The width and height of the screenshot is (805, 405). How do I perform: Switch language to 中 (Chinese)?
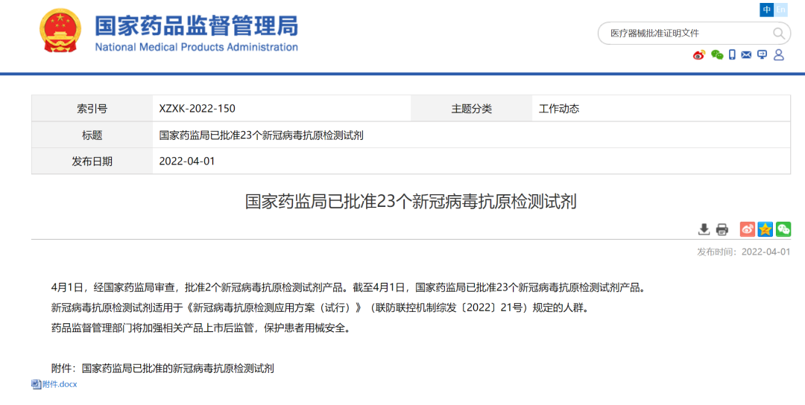[x=767, y=10]
